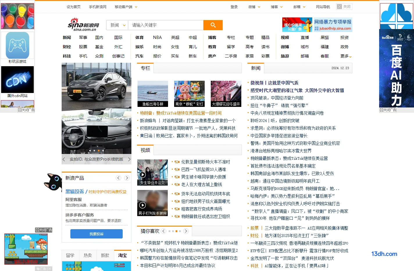Open the 大理樱花迎冬盛开 thumbnail
This screenshot has height=271, width=414.
(x=226, y=94)
